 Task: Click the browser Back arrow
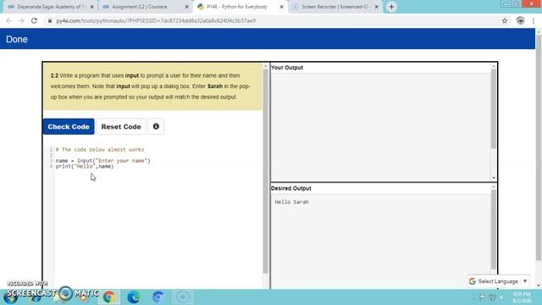click(8, 20)
